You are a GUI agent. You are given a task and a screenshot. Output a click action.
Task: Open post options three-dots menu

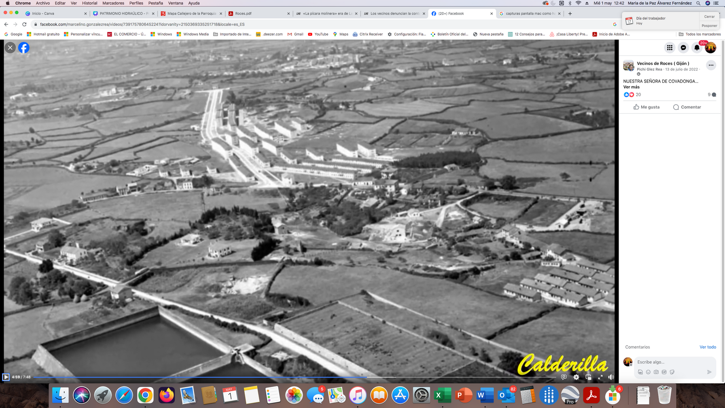coord(711,65)
